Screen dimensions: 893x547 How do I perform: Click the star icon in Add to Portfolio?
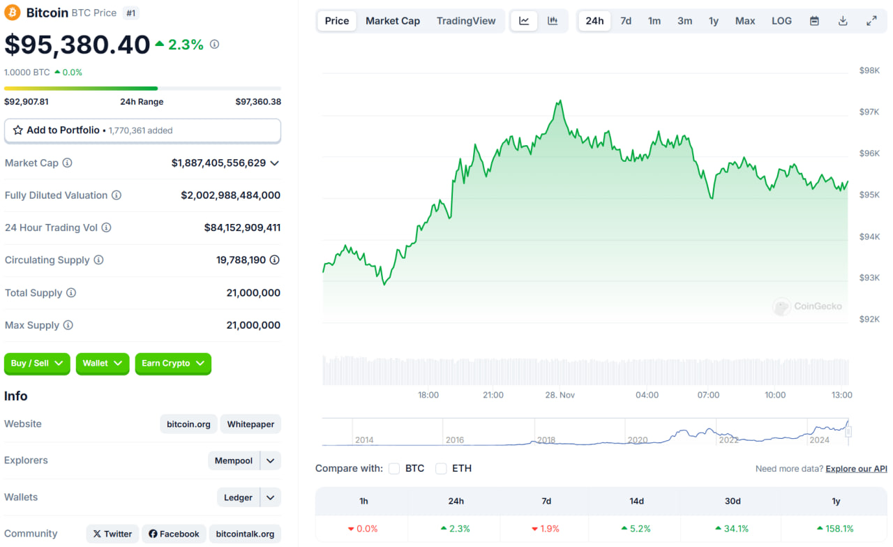pos(18,130)
